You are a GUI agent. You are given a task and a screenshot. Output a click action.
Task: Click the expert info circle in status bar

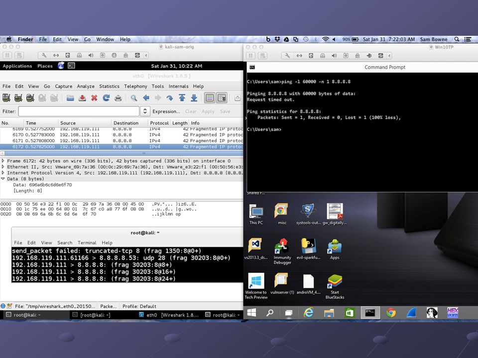[x=3, y=306]
